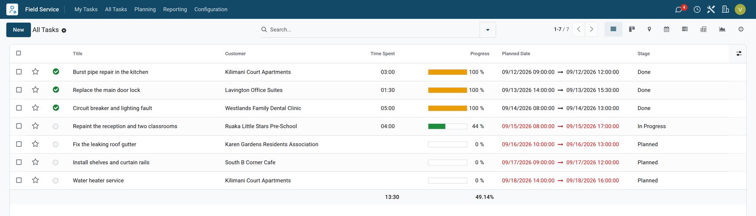Open the Configuration menu

click(211, 9)
